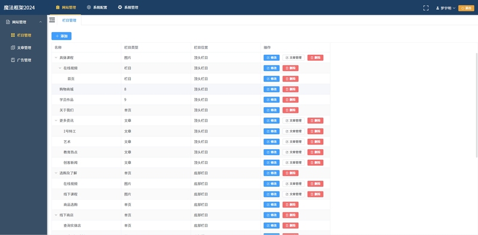Collapse the 线下商店 tree row
Screen dimensions: 478x235
click(56, 215)
